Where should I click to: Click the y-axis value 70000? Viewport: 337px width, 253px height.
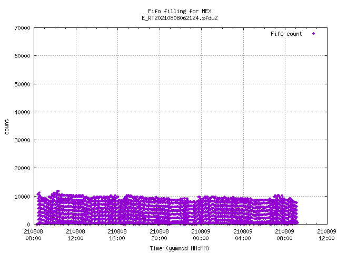(x=22, y=28)
